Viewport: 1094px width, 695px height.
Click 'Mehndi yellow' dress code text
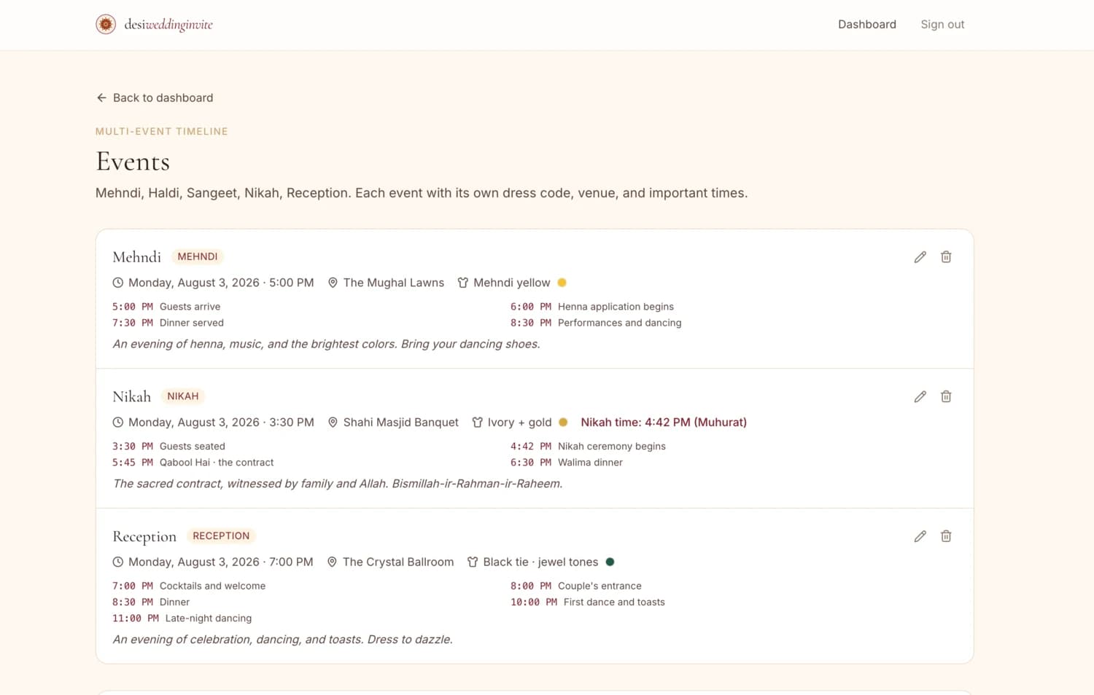[512, 283]
